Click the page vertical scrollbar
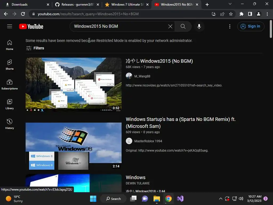Viewport: 273px width, 205px height. click(x=271, y=29)
